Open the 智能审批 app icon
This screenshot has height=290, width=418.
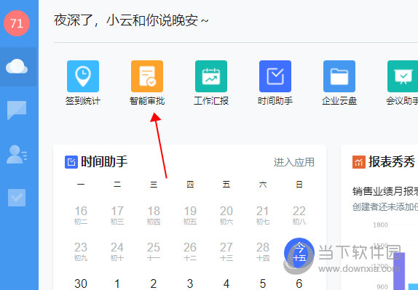click(147, 76)
